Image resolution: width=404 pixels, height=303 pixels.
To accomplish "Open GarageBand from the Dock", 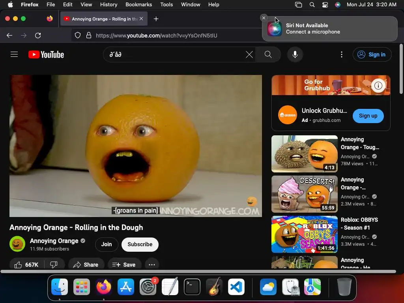I will (x=214, y=286).
